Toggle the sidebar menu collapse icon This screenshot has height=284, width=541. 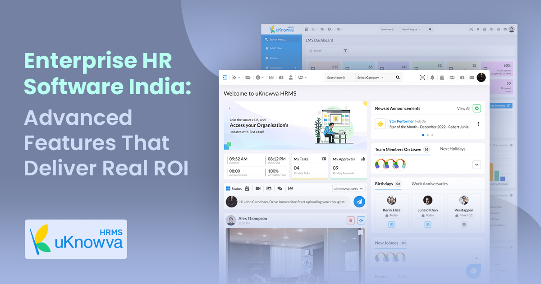point(225,78)
